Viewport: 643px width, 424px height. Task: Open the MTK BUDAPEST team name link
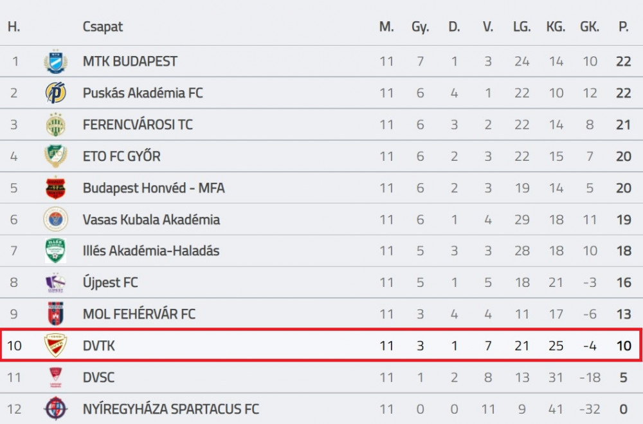pyautogui.click(x=130, y=62)
